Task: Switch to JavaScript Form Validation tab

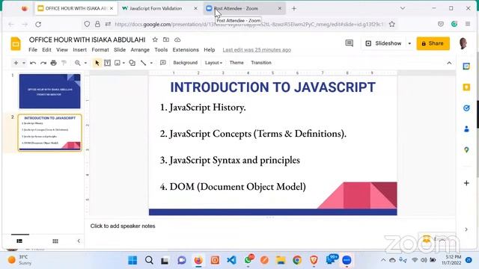Action: click(x=159, y=8)
